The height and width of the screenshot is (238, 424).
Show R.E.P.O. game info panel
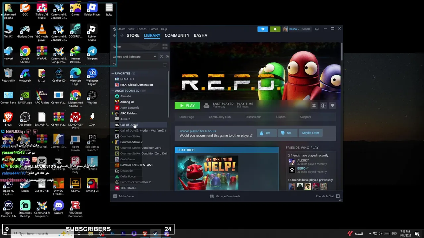pos(323,106)
